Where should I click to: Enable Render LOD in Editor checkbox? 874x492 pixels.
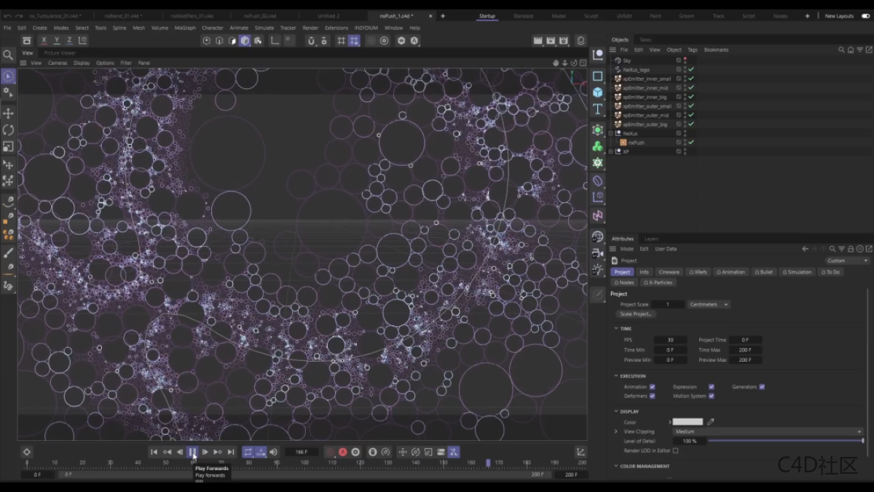[x=675, y=451]
